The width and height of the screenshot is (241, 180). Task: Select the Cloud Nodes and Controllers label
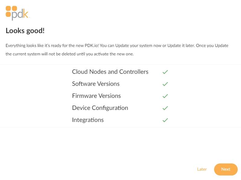click(x=110, y=72)
